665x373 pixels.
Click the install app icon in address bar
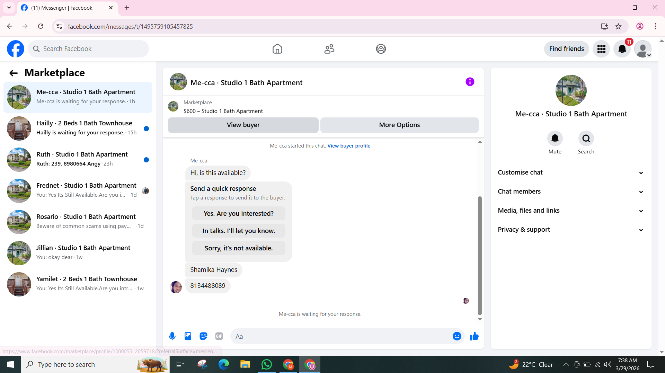point(604,26)
